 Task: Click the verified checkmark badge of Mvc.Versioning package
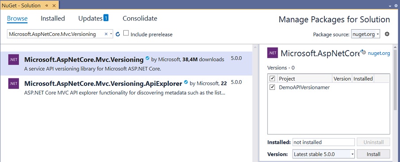click(147, 58)
